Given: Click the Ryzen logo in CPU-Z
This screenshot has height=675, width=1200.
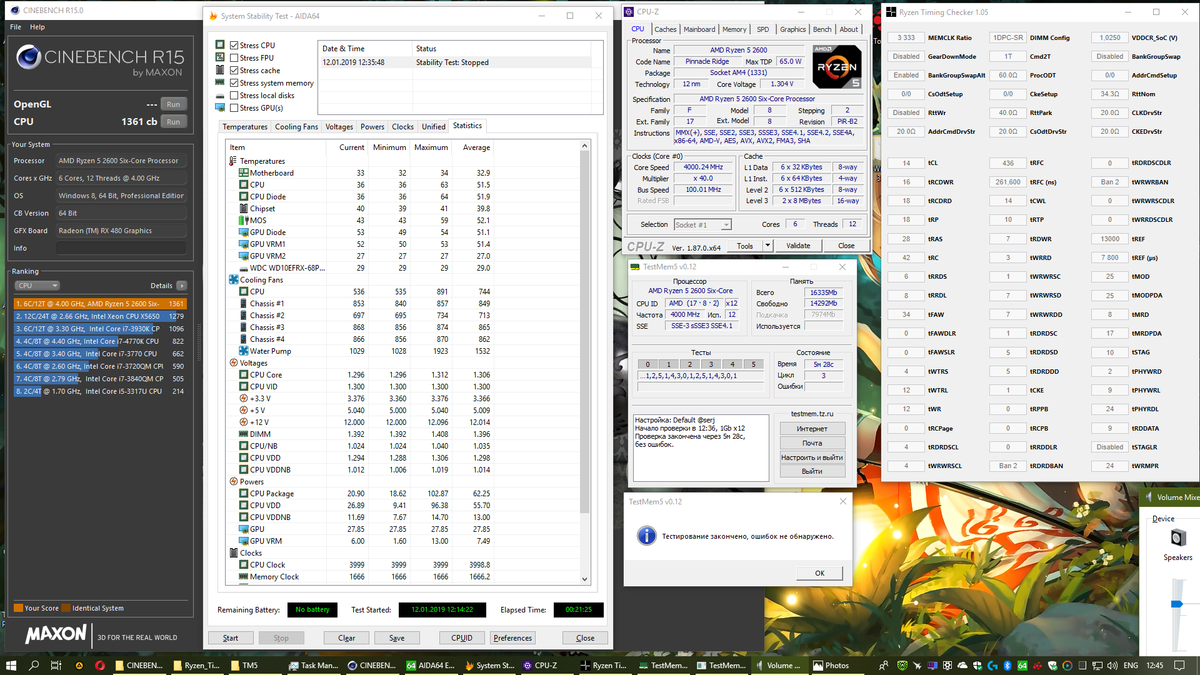Looking at the screenshot, I should 837,66.
